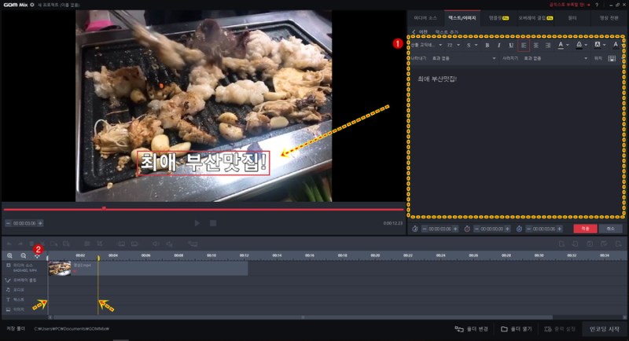Select the 오버레이 클립 track header
This screenshot has width=629, height=341.
24,280
